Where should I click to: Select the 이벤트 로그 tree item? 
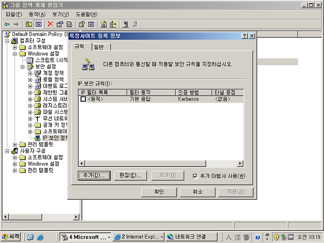[x=55, y=86]
